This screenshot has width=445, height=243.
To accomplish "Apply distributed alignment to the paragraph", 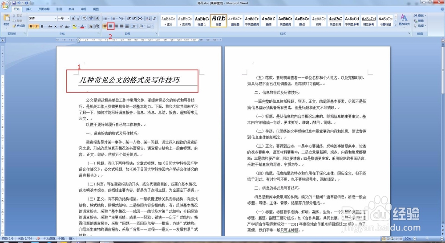I will coord(126,26).
